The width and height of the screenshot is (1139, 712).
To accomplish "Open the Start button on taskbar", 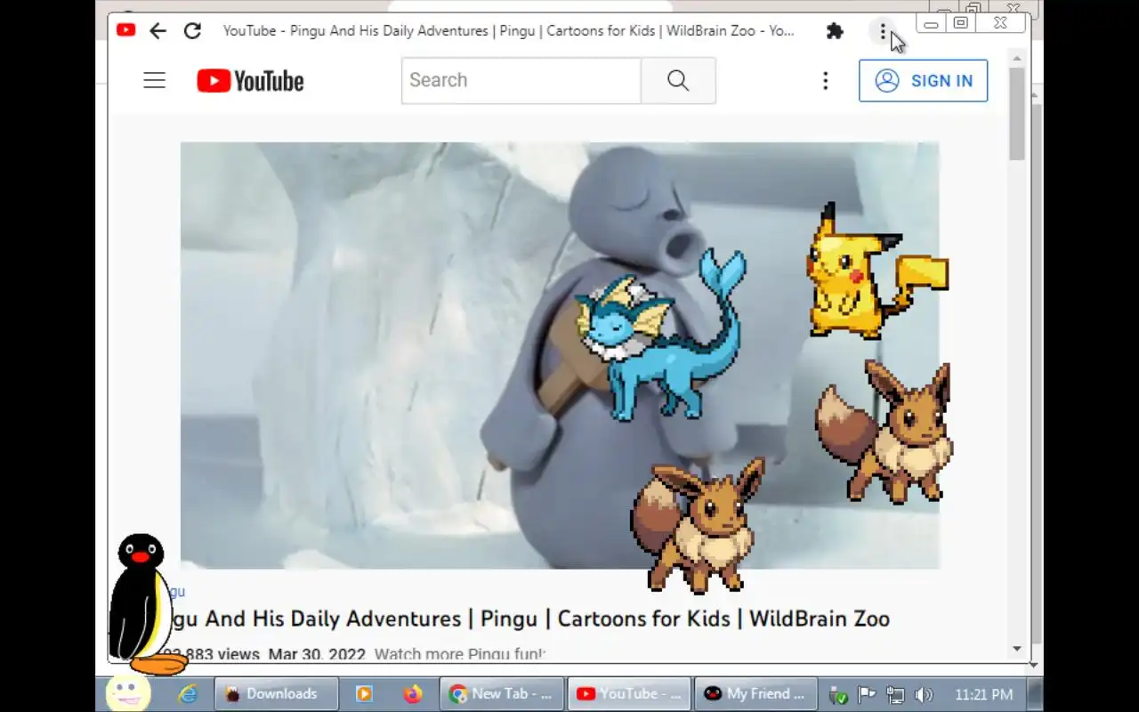I will pos(128,693).
